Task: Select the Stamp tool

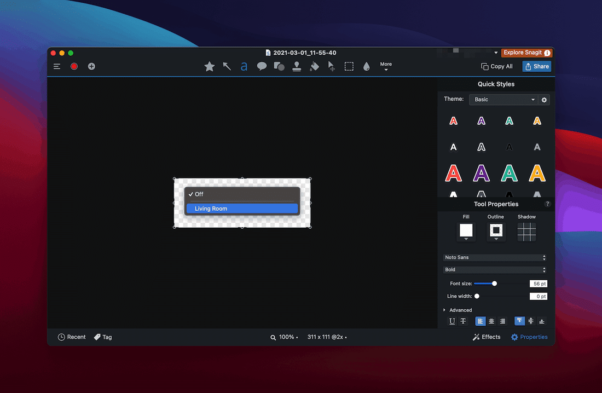Action: tap(297, 66)
